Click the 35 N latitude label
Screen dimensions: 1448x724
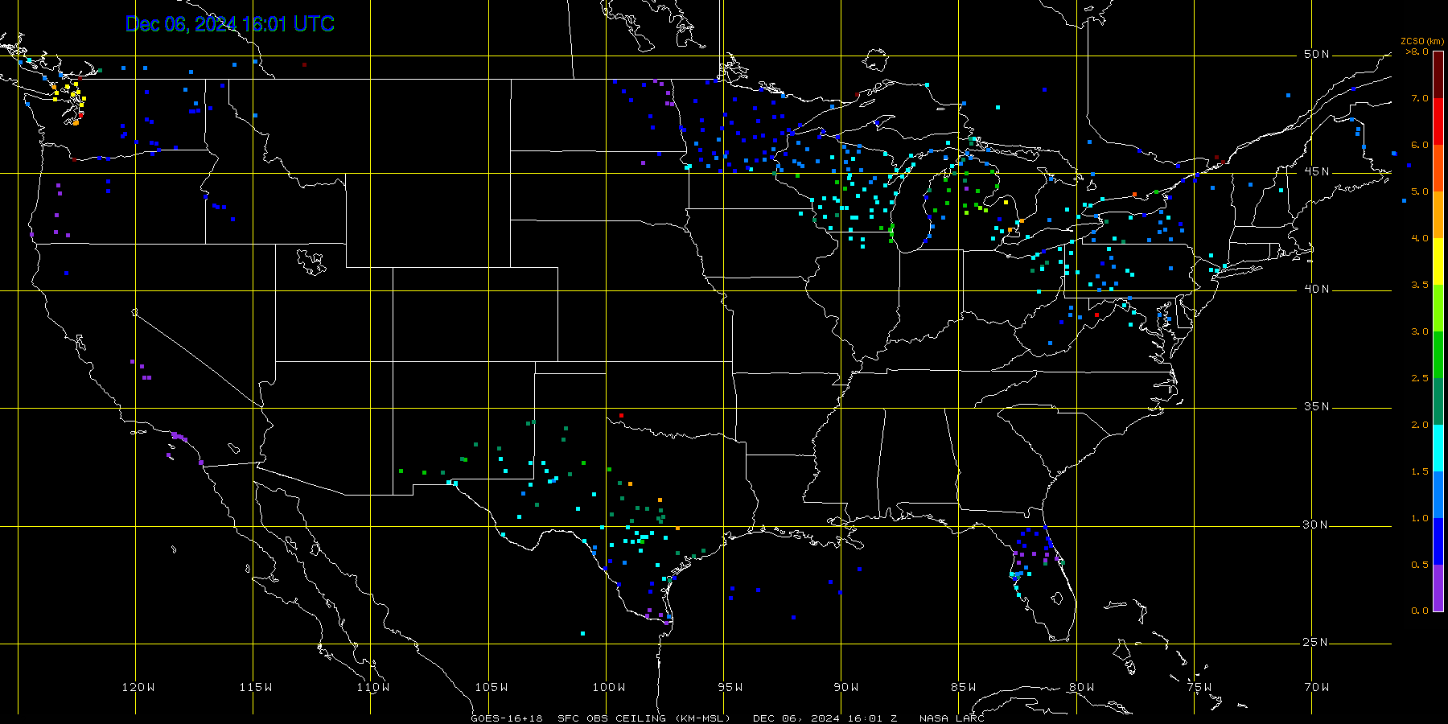[x=1317, y=406]
